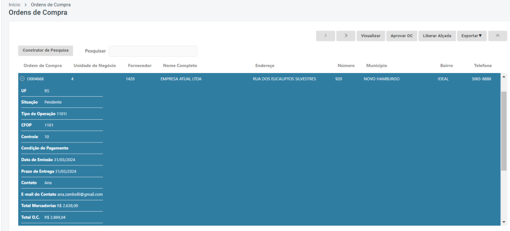Click address number 920 cell
Image resolution: width=510 pixels, height=231 pixels.
tap(338, 79)
